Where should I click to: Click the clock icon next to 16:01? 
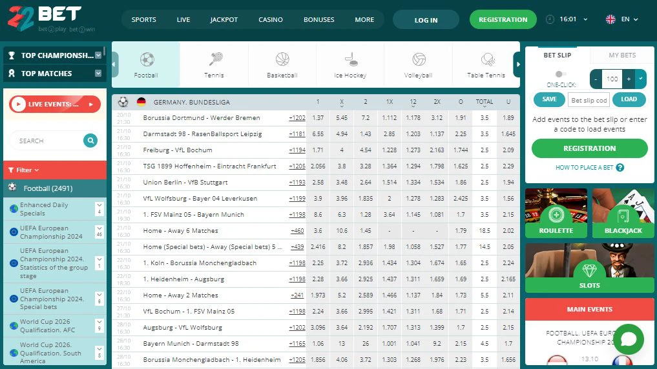click(550, 19)
